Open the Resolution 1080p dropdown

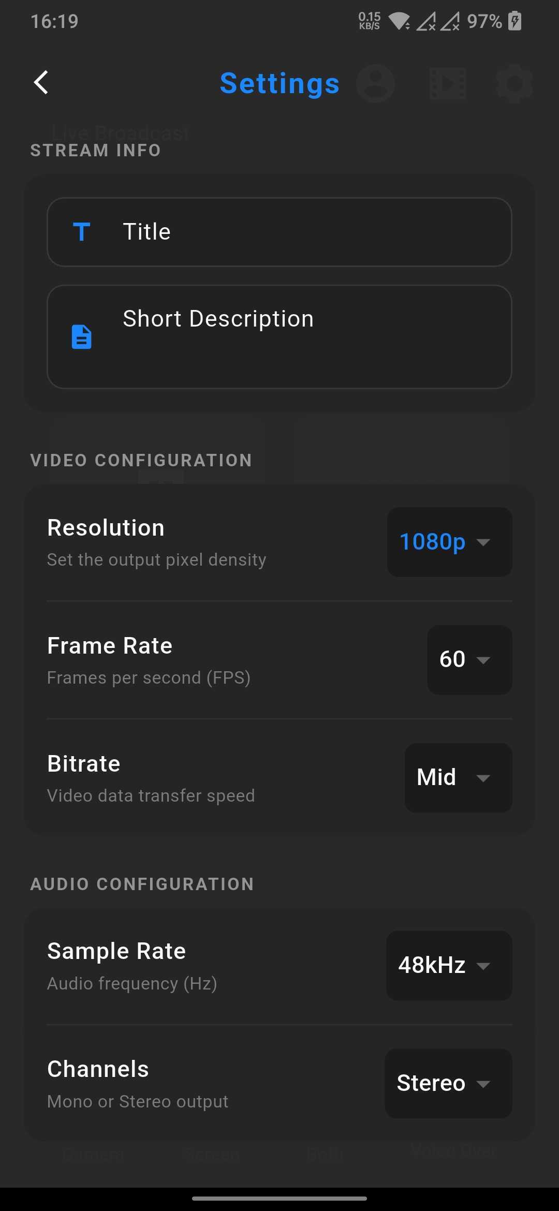coord(449,542)
